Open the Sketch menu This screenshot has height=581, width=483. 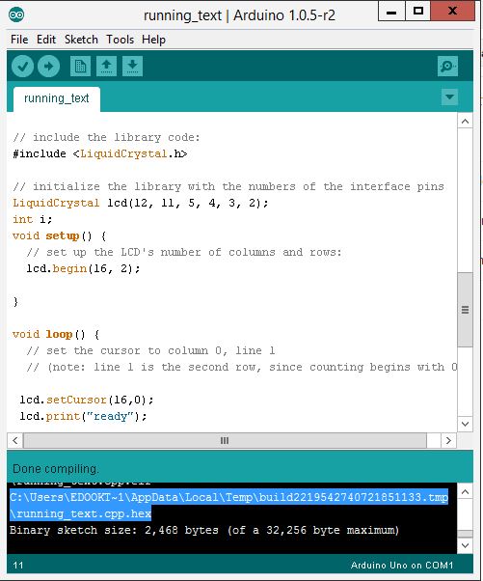[x=81, y=40]
